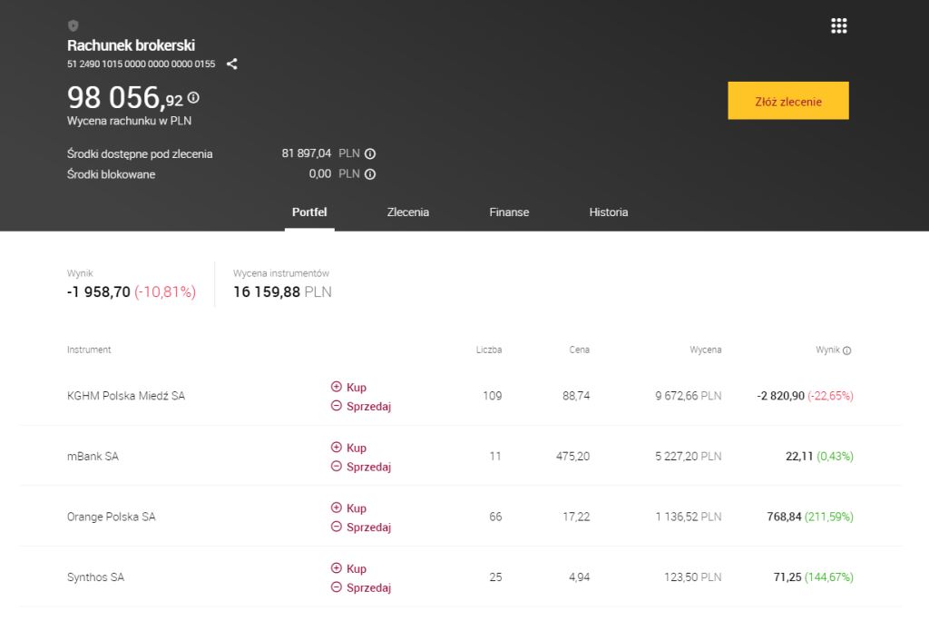
Task: Click Kup link for mBank SA
Action: point(356,448)
